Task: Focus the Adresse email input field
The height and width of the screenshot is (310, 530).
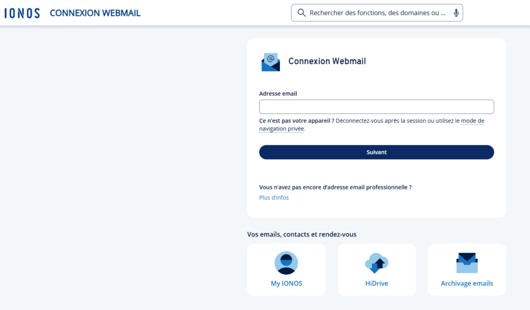Action: (x=377, y=107)
